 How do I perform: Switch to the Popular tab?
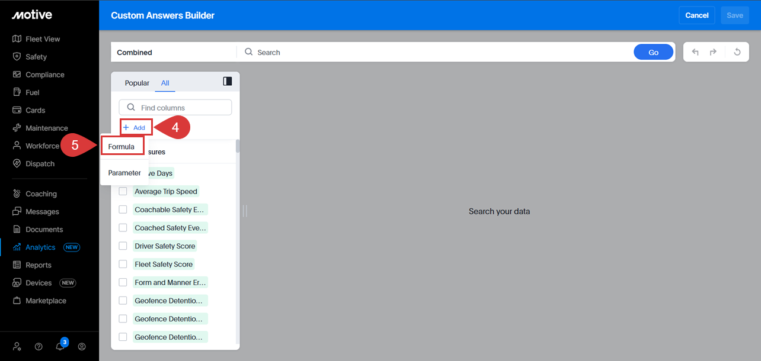coord(137,83)
